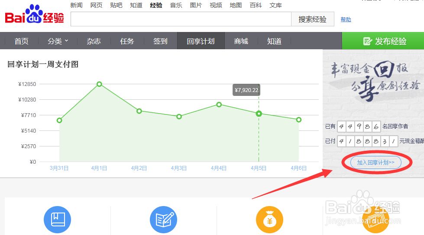This screenshot has width=424, height=235.
Task: Open 图片 in top links
Action: (196, 5)
